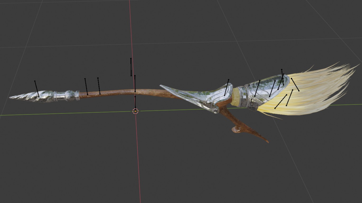
Task: Select the blonde broom bristles
Action: pyautogui.click(x=322, y=90)
